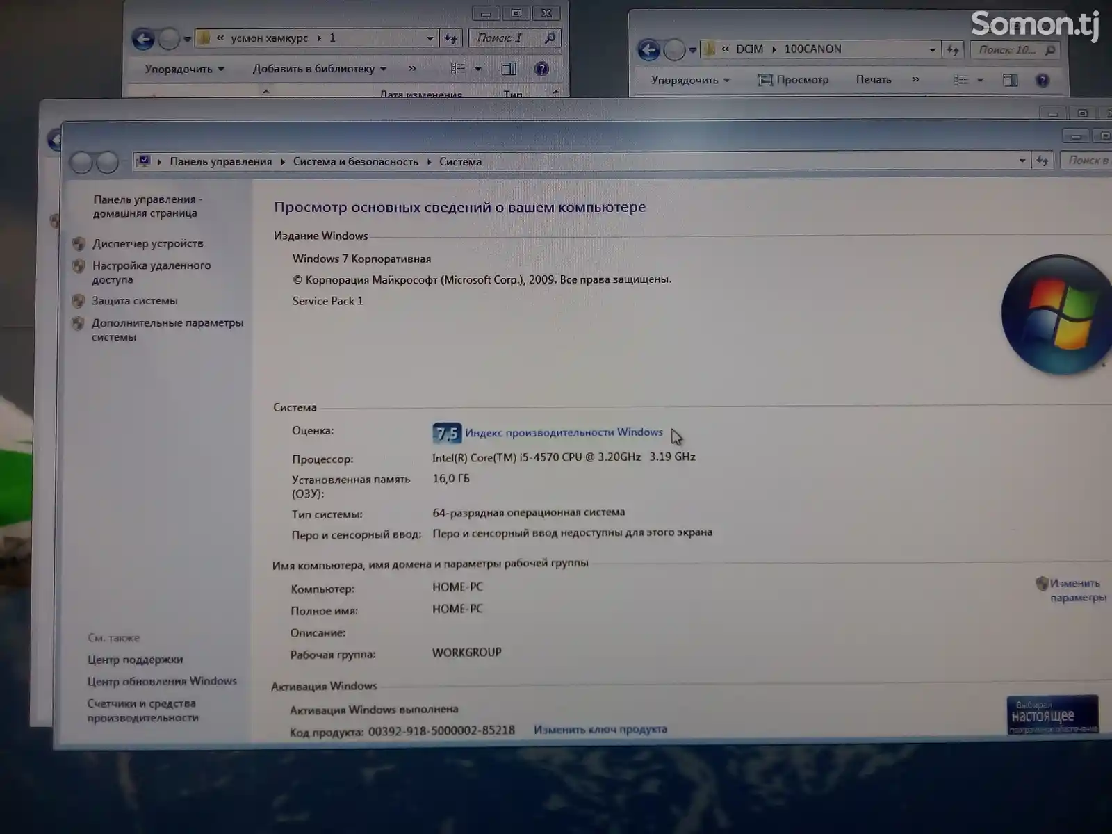This screenshot has width=1112, height=834.
Task: Click shield icon beside Защита системы
Action: (78, 301)
